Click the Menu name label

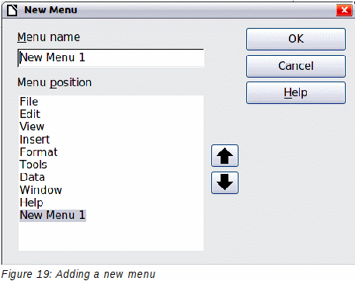pyautogui.click(x=49, y=37)
